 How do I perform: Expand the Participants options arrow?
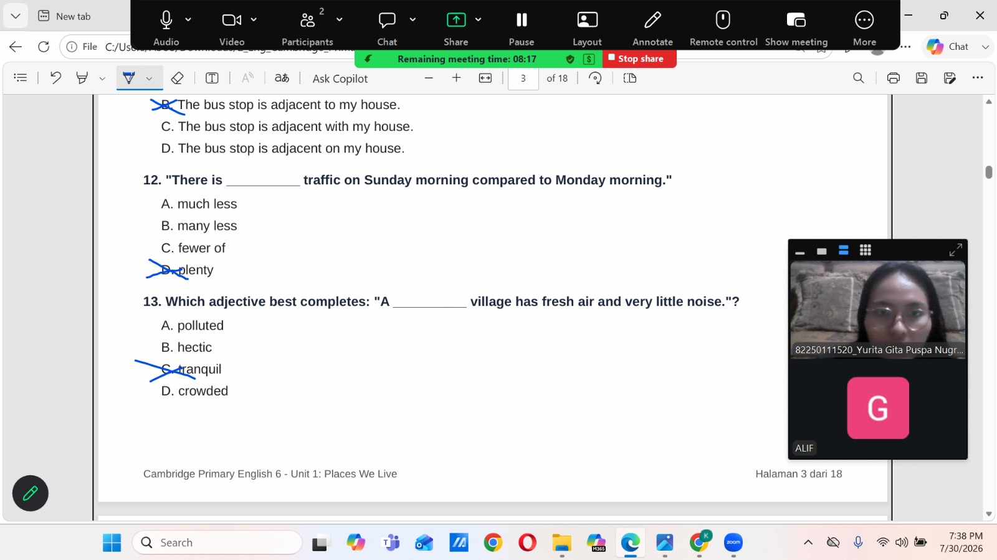click(x=339, y=20)
